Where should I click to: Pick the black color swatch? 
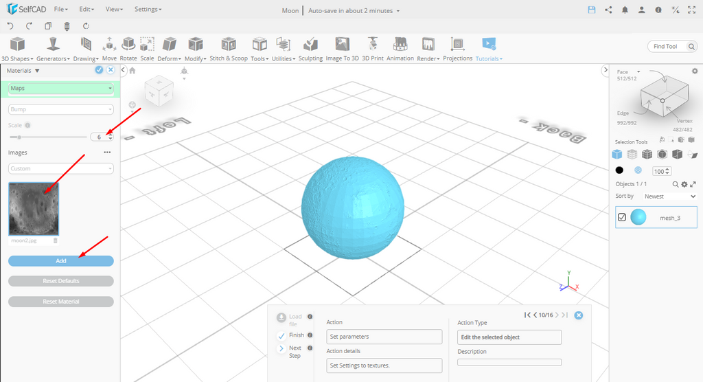619,170
